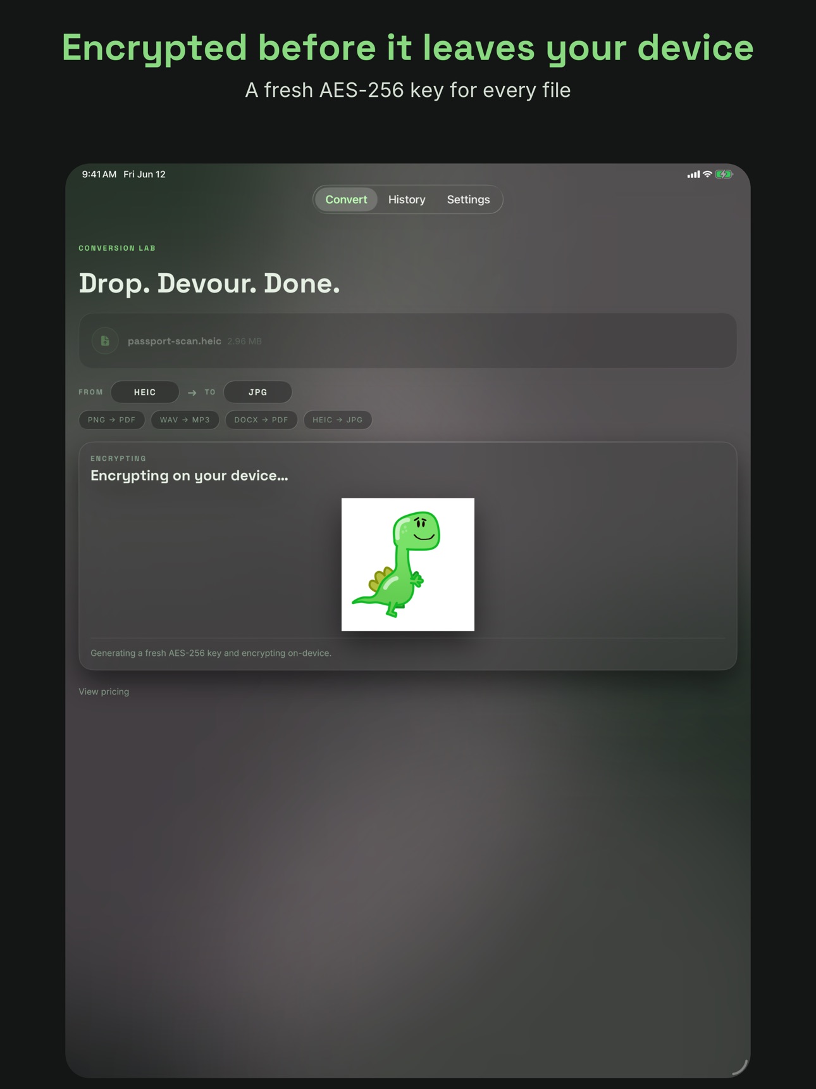Select the passport-scan.heic file row
816x1089 pixels.
(x=407, y=341)
